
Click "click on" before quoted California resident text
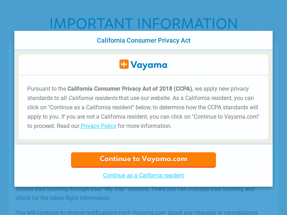coord(37,107)
